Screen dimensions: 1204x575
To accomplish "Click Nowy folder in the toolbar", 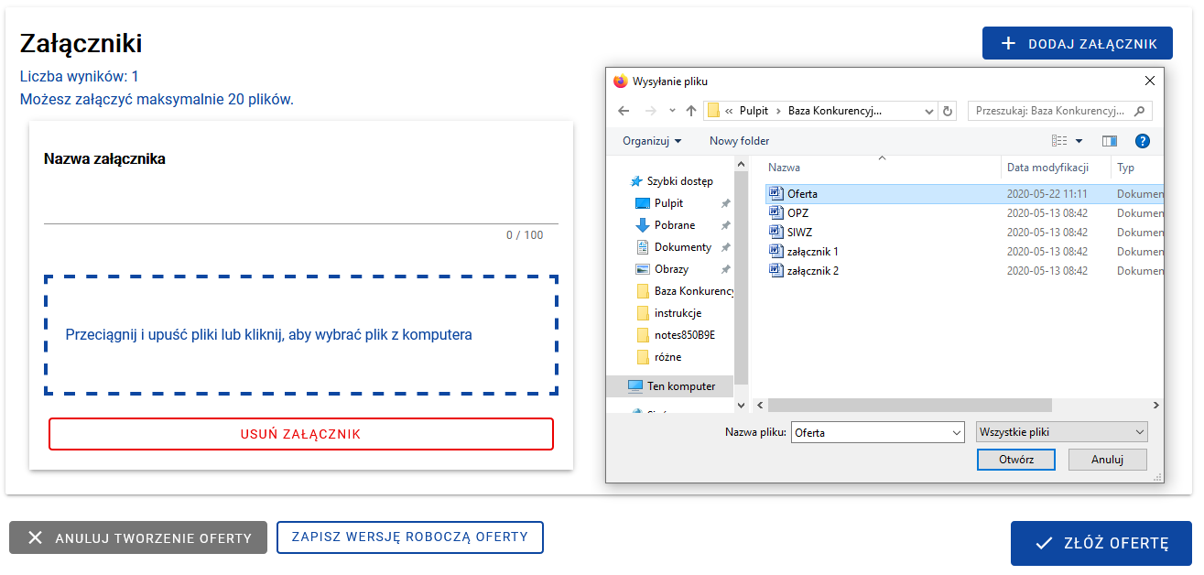I will click(x=739, y=141).
